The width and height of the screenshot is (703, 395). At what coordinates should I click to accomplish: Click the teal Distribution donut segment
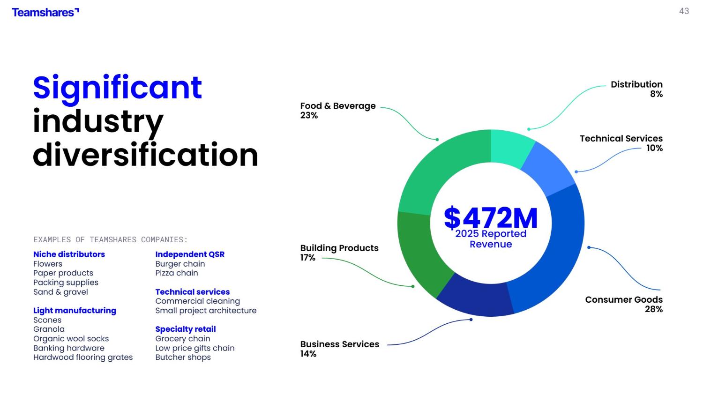511,148
